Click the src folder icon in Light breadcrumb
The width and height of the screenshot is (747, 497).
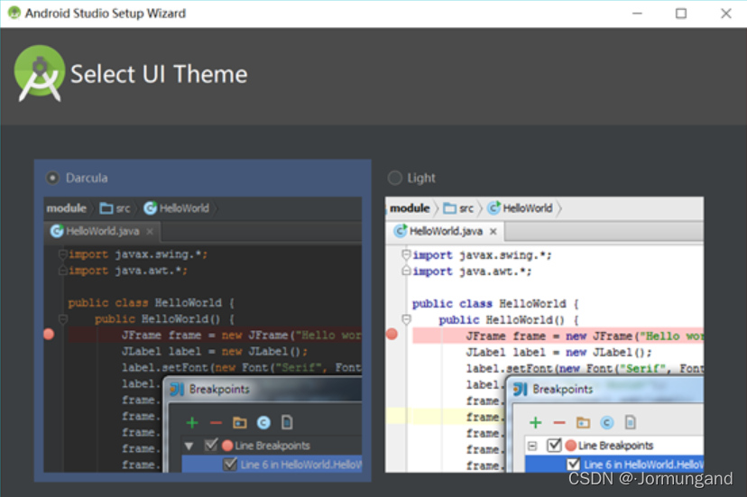449,208
